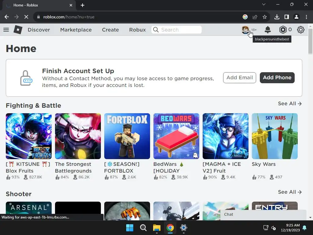Open the FORTBLOX game thumbnail

[x=127, y=136]
